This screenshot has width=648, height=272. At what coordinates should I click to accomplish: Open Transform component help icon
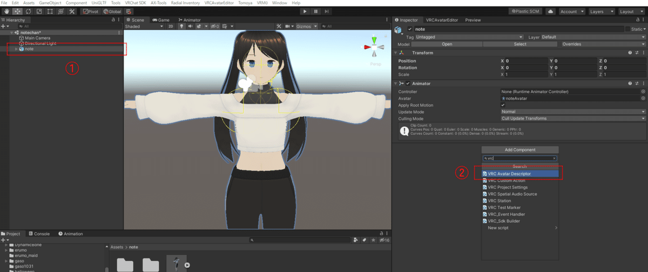pyautogui.click(x=630, y=53)
